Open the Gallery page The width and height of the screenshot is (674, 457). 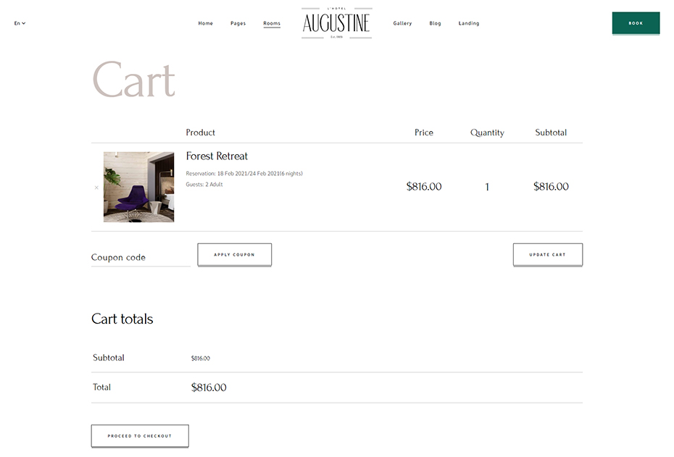tap(402, 23)
